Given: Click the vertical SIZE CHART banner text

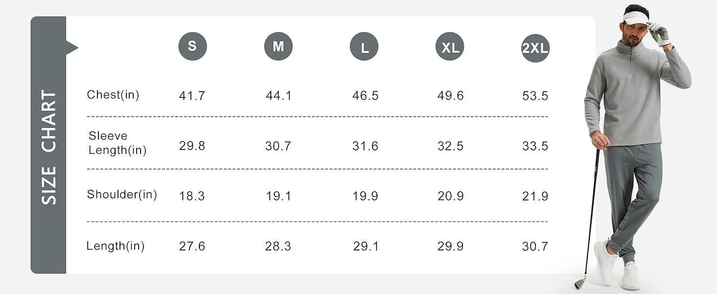Looking at the screenshot, I should (49, 147).
